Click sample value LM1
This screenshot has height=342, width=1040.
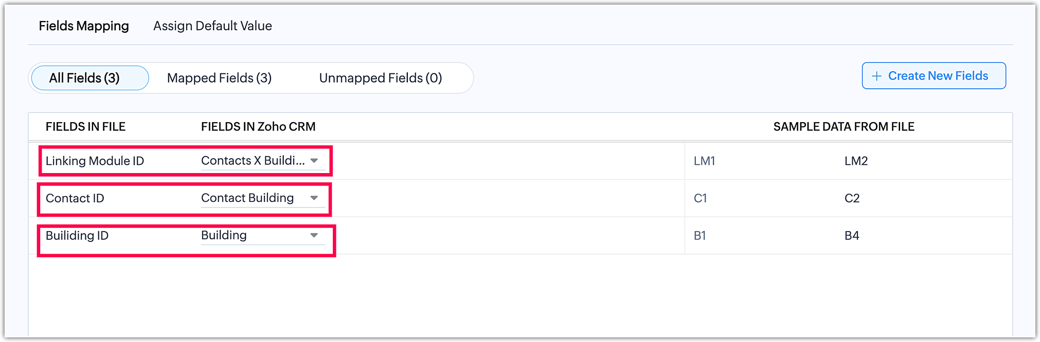tap(704, 161)
